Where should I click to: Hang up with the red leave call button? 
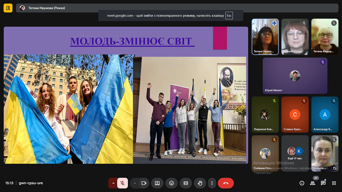point(226,183)
